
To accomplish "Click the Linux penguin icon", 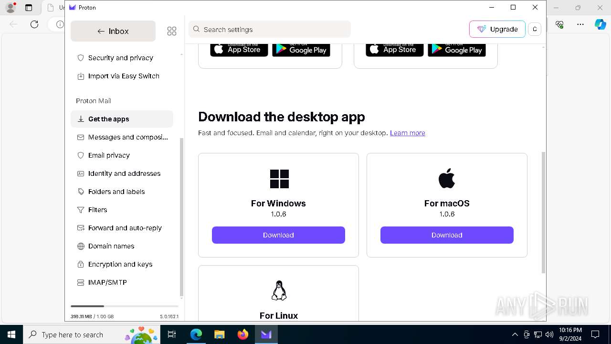I will tap(279, 290).
